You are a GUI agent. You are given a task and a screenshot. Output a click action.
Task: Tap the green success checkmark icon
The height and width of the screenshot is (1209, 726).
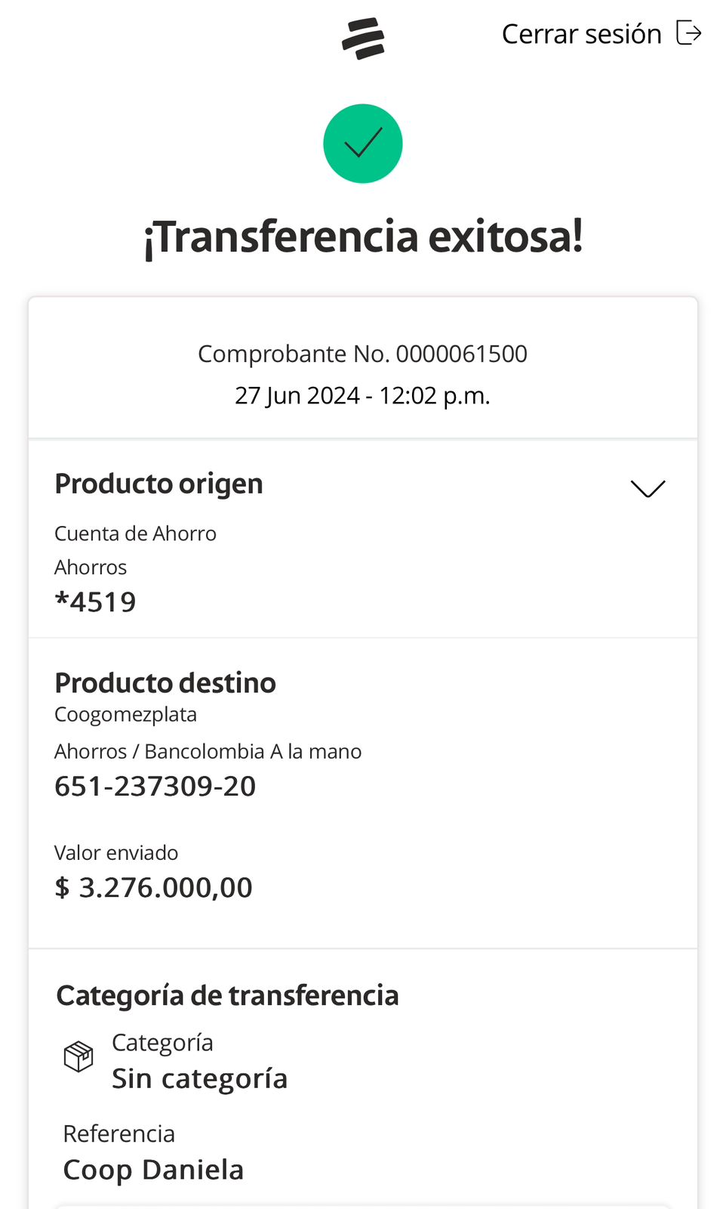pyautogui.click(x=363, y=144)
